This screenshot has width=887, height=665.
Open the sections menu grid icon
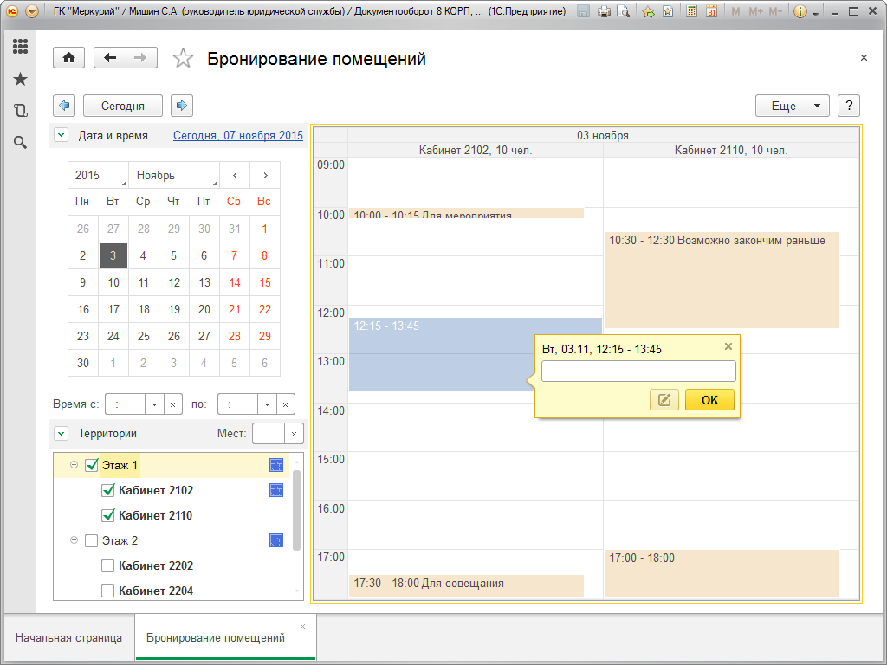click(20, 47)
